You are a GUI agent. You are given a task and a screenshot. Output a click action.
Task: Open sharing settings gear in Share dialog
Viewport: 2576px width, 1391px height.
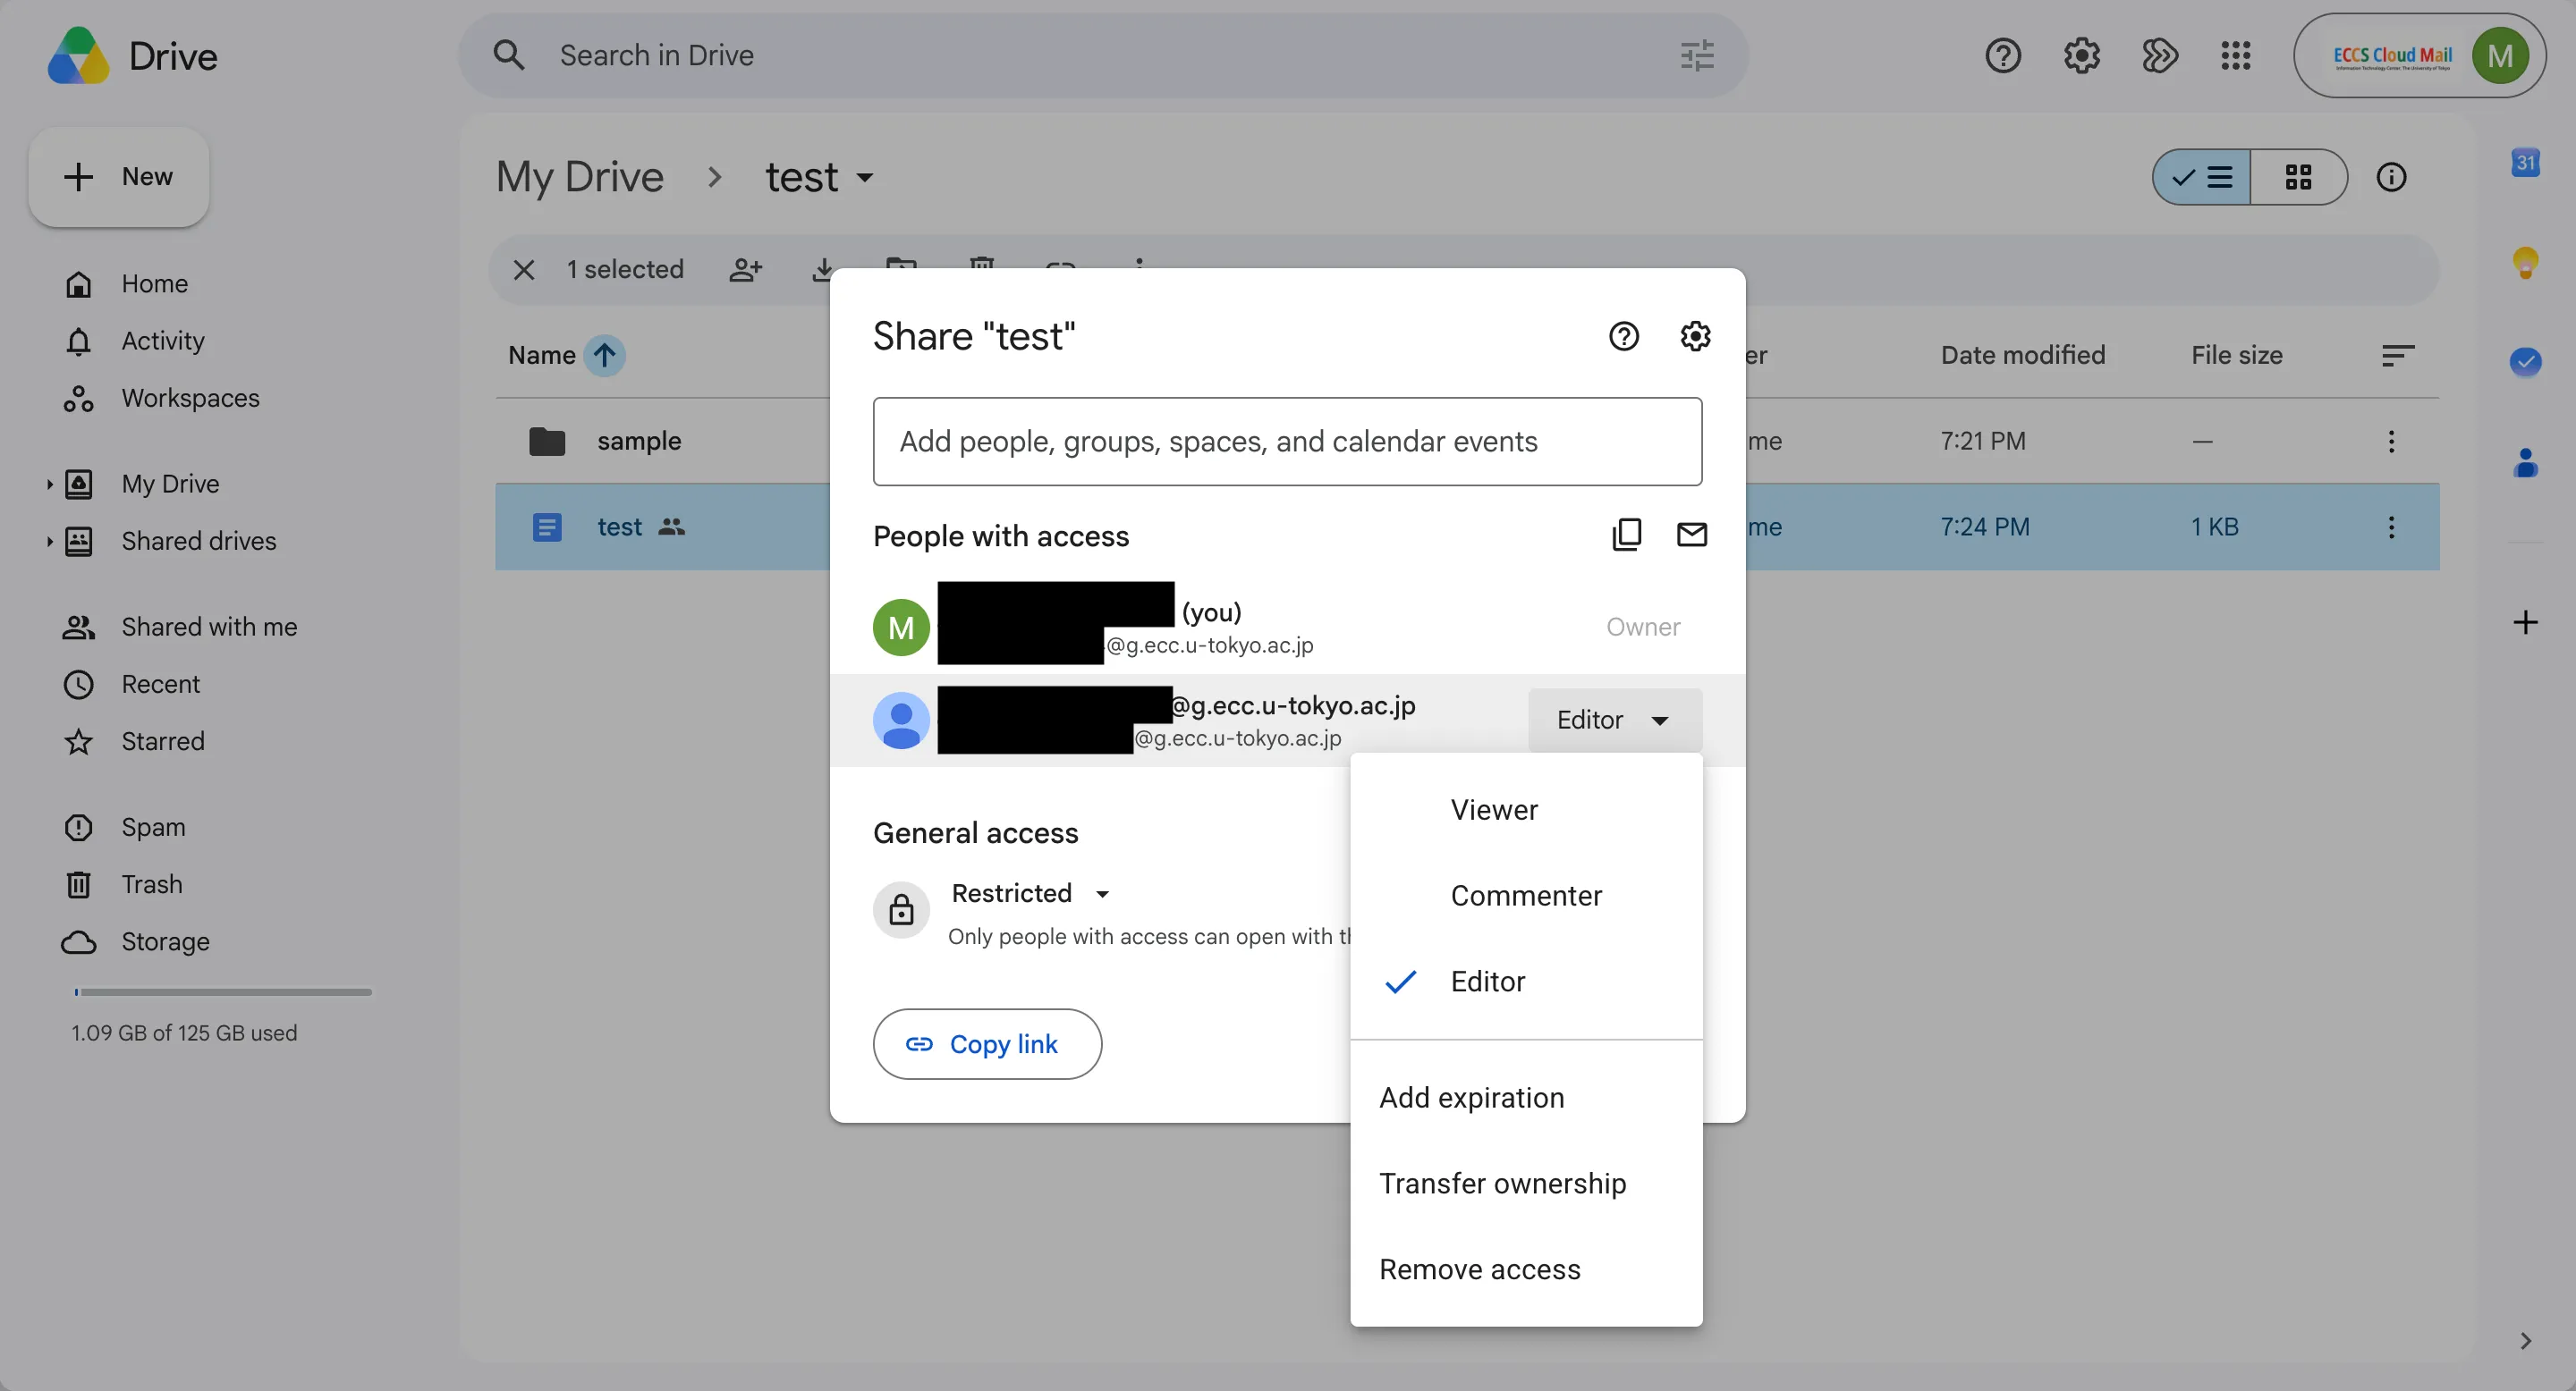[x=1695, y=336]
